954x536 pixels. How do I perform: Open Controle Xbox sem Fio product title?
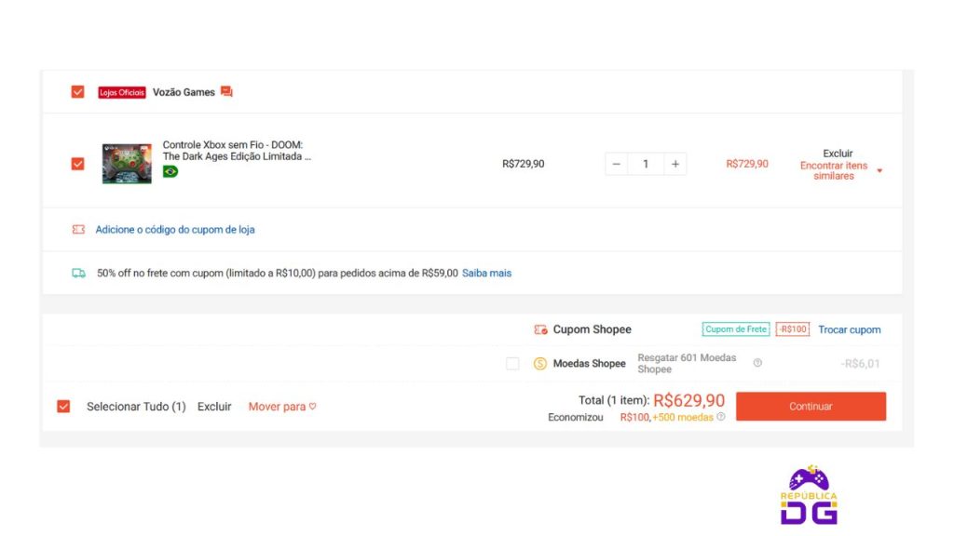[237, 151]
